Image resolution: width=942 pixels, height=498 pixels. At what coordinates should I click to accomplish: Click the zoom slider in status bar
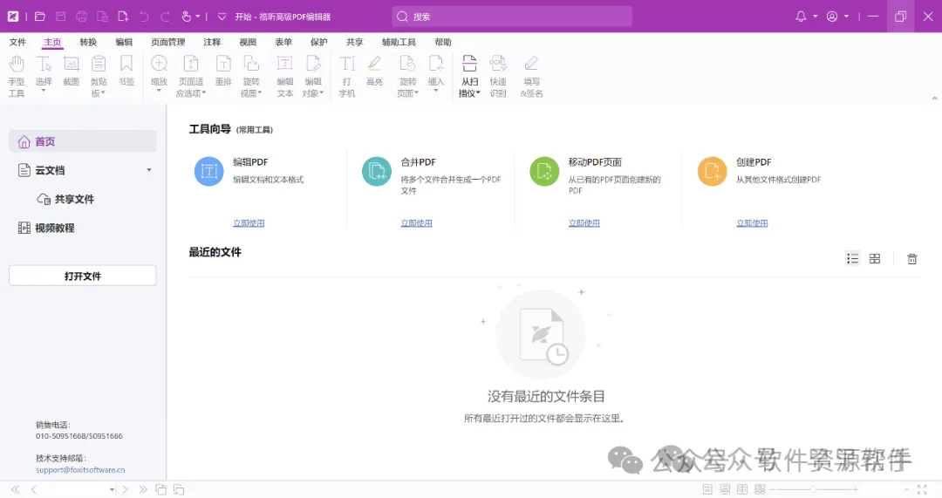(814, 489)
